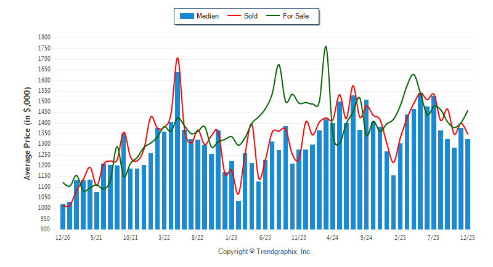Toggle the Median series via legend label
This screenshot has height=267, width=493.
tap(207, 16)
